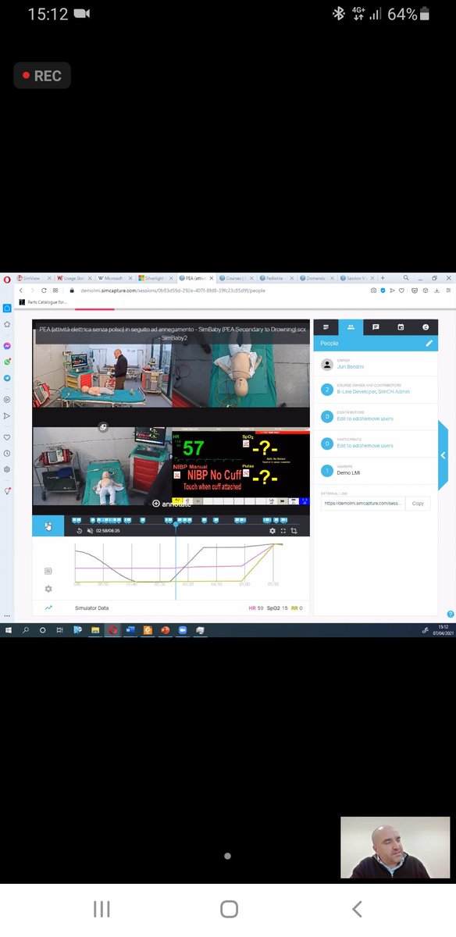Viewport: 456px width, 937px height.
Task: Open the rightmost side panel tab icon
Action: pyautogui.click(x=426, y=327)
